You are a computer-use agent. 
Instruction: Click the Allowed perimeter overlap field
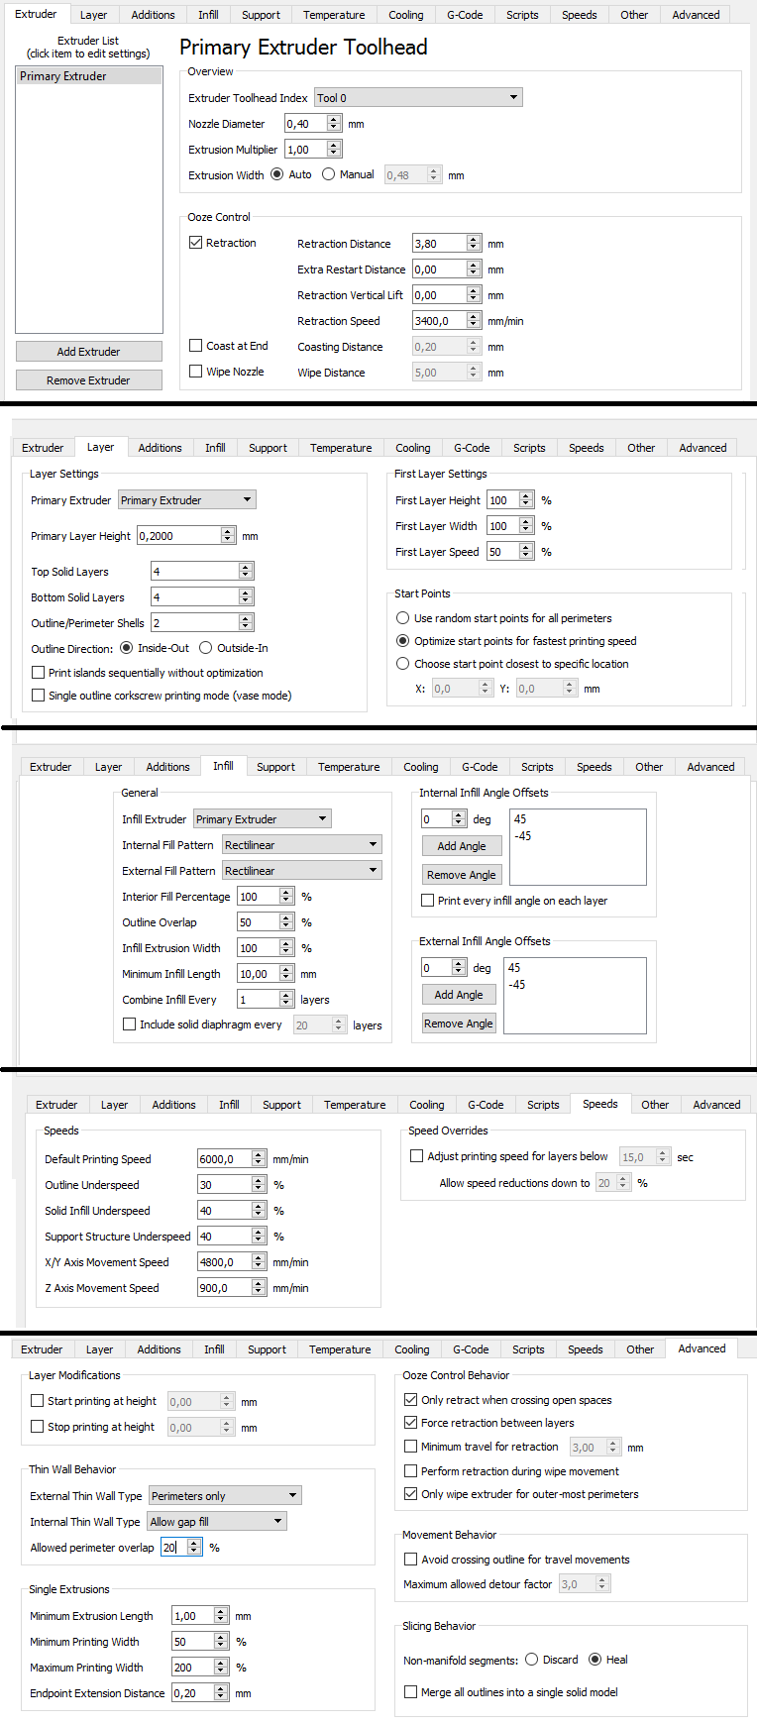point(173,1548)
